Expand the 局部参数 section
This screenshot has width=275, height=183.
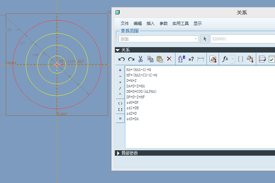[x=118, y=153]
